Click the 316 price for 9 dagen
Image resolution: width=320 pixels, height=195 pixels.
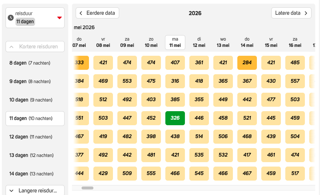pyautogui.click(x=175, y=81)
